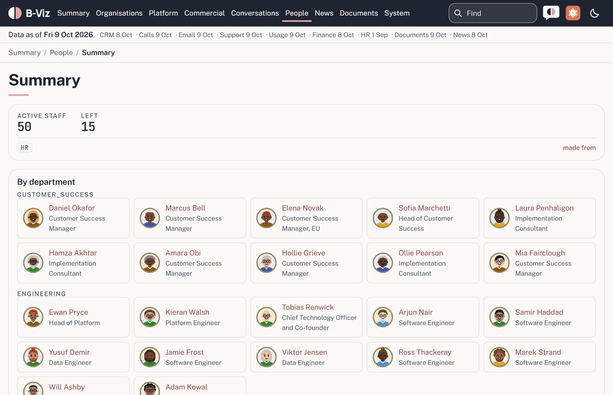Open Adam Kowal's profile link
This screenshot has width=613, height=395.
[186, 387]
